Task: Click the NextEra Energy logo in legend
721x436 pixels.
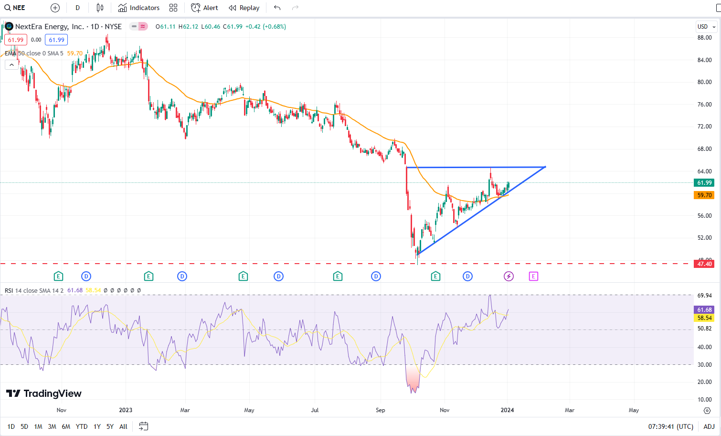Action: 9,27
